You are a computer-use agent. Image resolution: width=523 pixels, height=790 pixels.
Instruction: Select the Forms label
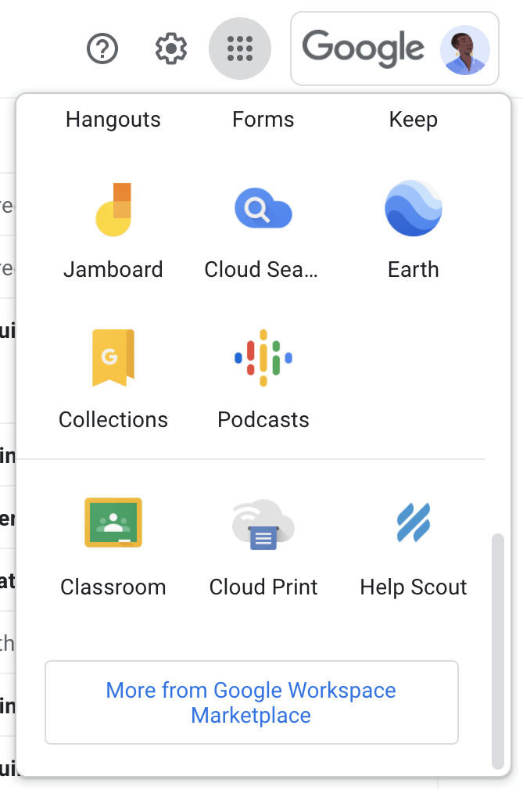click(263, 120)
